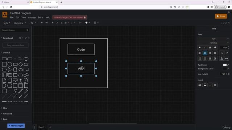The height and width of the screenshot is (130, 232).
Task: Expand the Advanced shapes section
Action: (x=7, y=114)
